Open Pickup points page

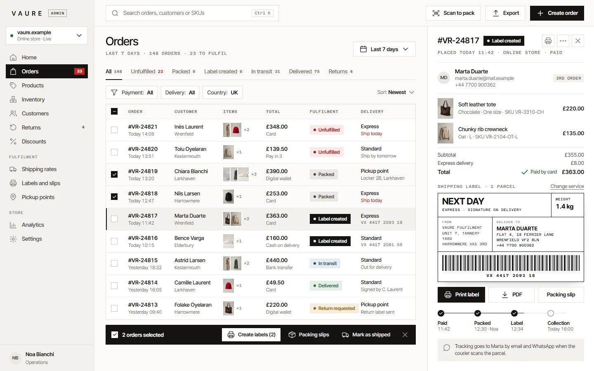click(x=47, y=197)
